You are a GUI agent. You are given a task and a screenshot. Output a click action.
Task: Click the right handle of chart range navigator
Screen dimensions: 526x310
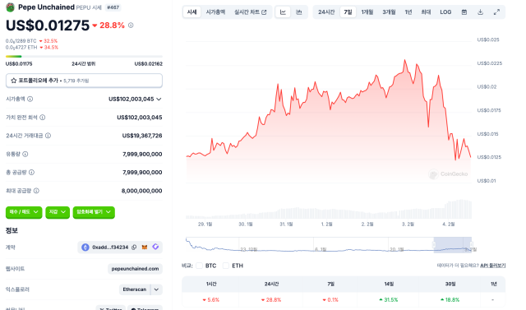(x=471, y=245)
